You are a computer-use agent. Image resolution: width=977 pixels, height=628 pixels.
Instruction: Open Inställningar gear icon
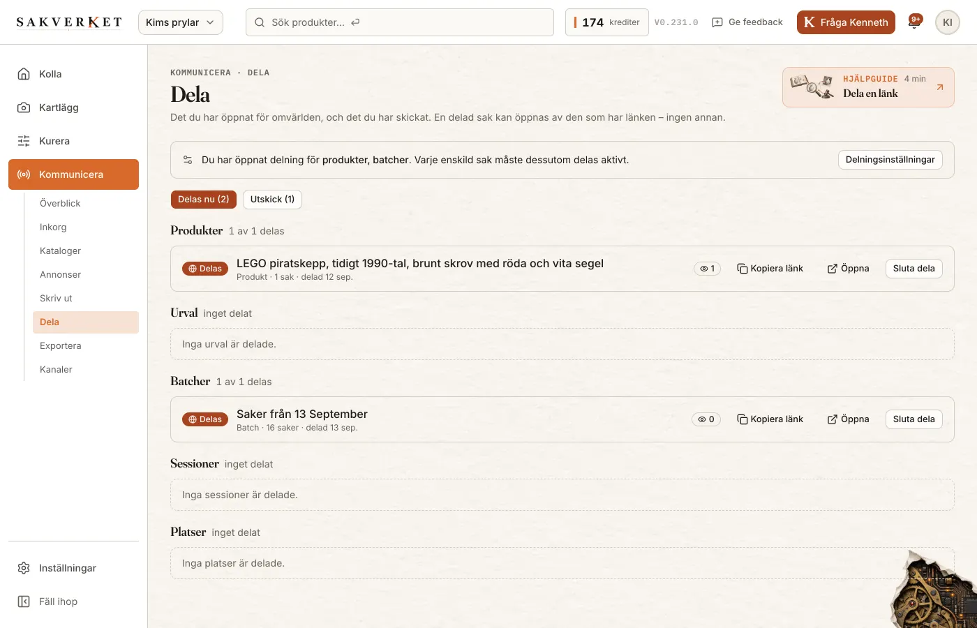pyautogui.click(x=24, y=568)
